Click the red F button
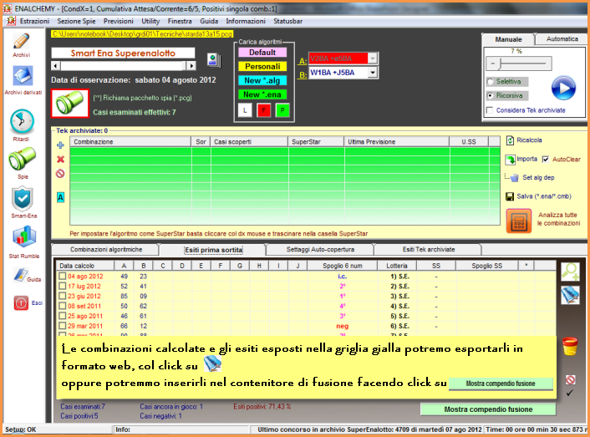Image resolution: width=590 pixels, height=437 pixels. (264, 110)
